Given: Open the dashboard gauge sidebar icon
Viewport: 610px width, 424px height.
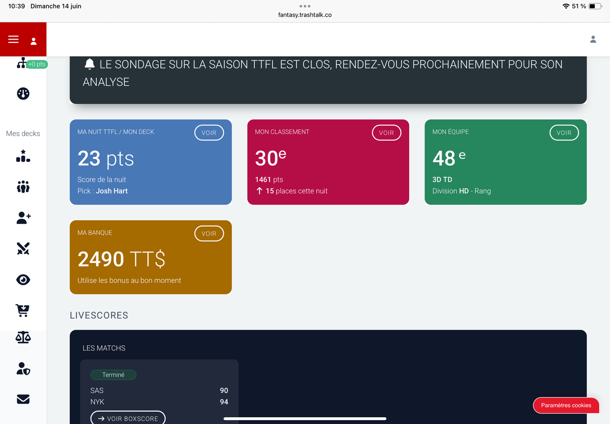Looking at the screenshot, I should point(23,93).
